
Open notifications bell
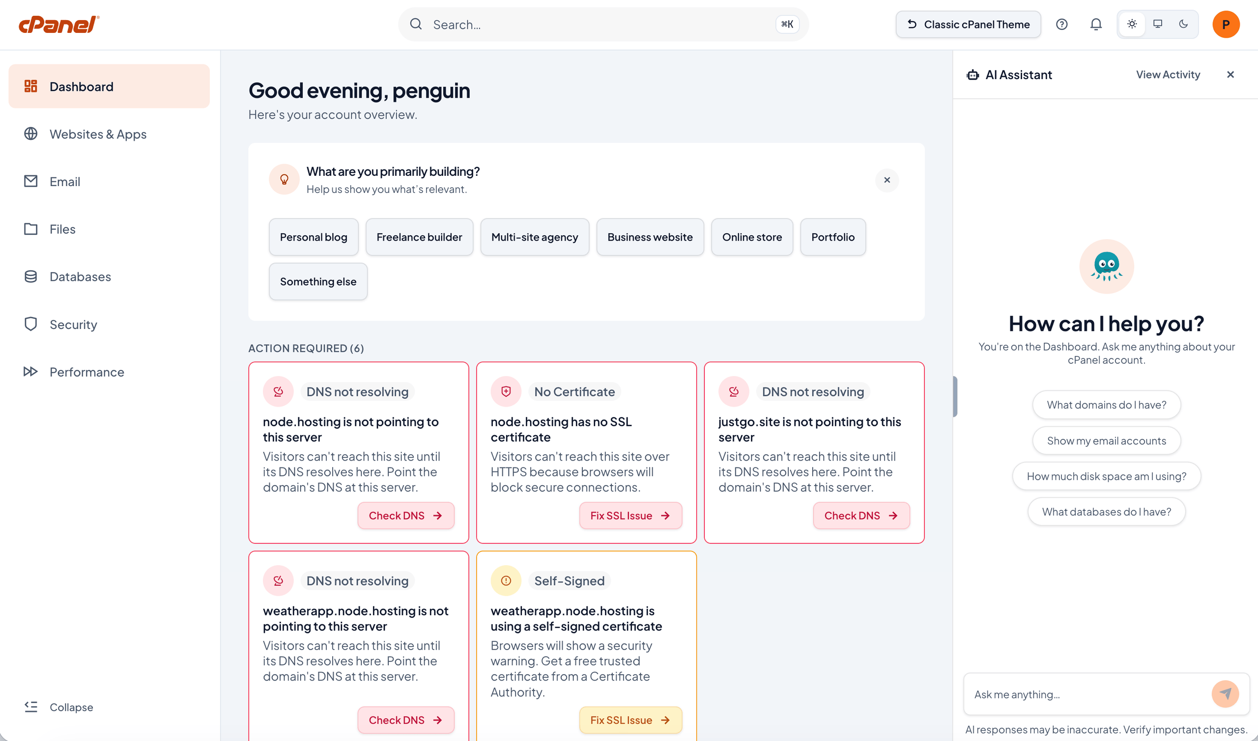click(x=1096, y=24)
